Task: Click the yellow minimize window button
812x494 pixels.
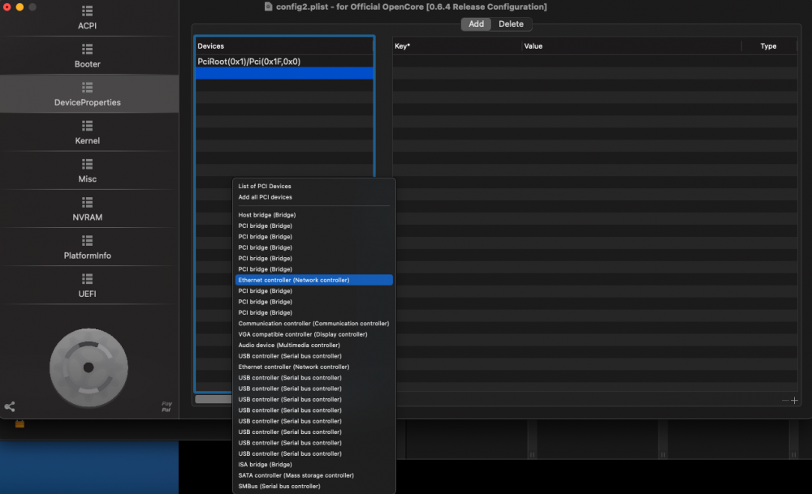Action: (x=19, y=6)
